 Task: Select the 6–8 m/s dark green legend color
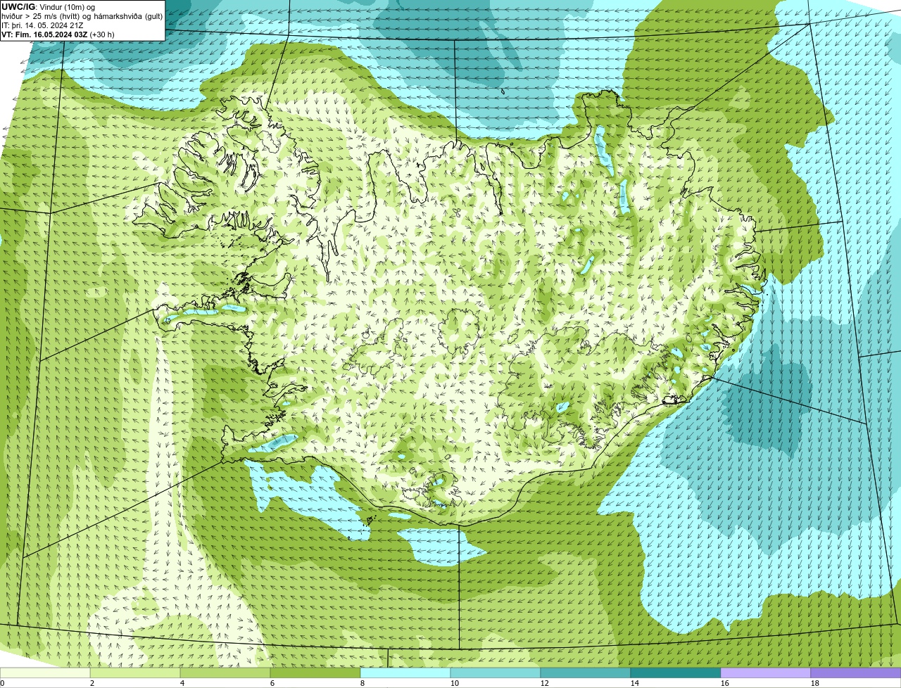(315, 673)
